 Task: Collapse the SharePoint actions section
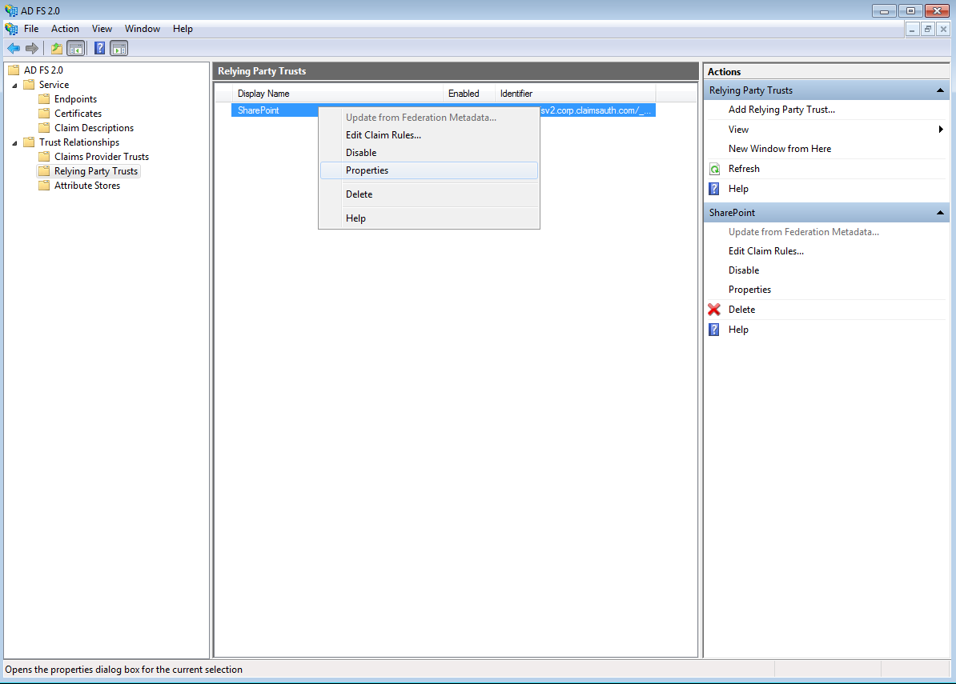tap(940, 213)
